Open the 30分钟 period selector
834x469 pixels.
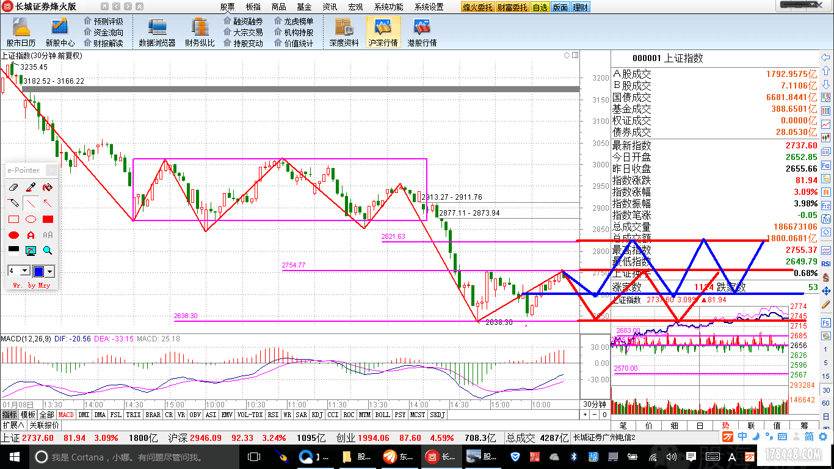coord(593,404)
